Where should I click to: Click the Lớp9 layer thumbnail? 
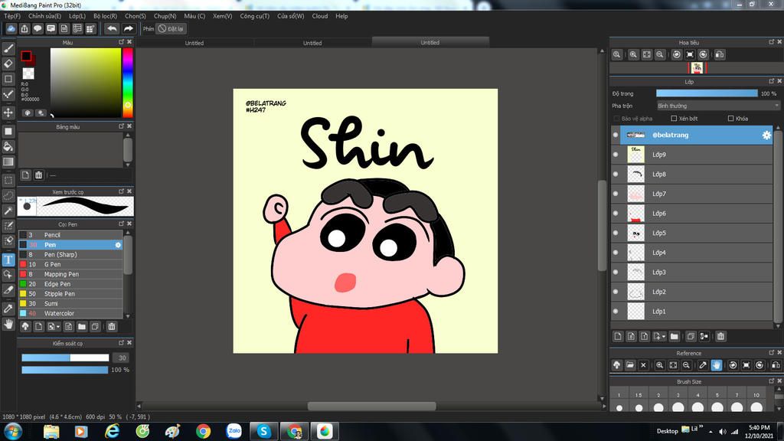pos(636,155)
